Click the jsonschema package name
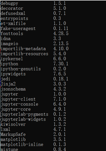 click(13, 89)
